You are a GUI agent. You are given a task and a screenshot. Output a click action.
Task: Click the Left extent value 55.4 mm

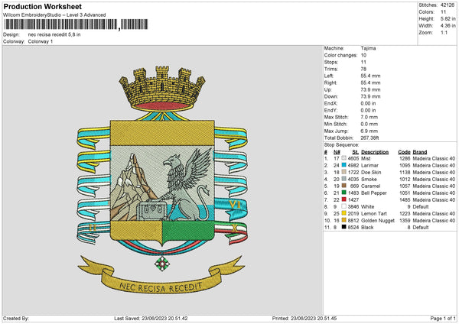(x=370, y=76)
